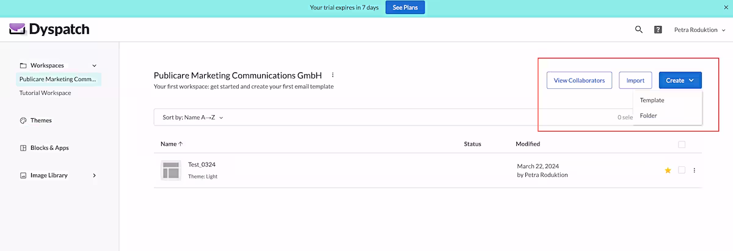Screen dimensions: 733x251
Task: Choose Template from the Create menu
Action: (652, 100)
